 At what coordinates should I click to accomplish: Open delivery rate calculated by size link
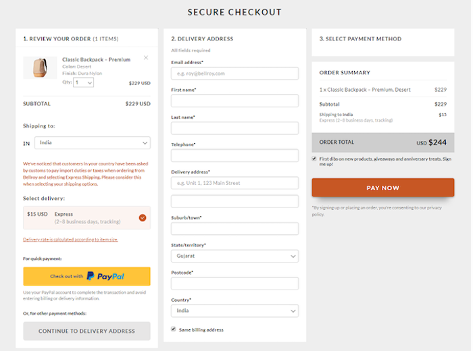(70, 240)
